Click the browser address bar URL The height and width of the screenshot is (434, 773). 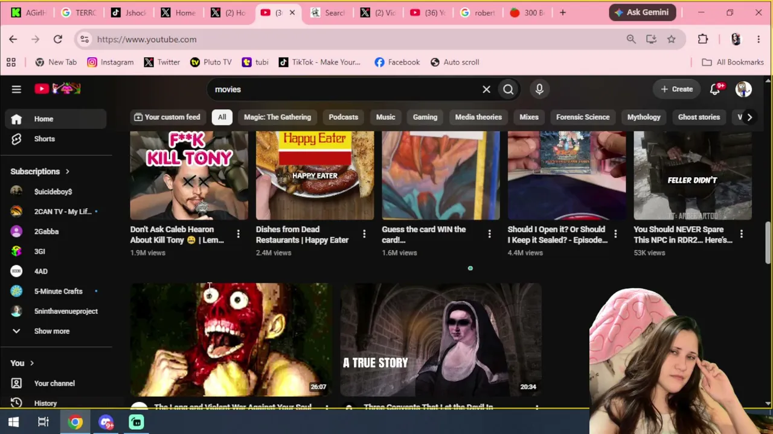tap(147, 39)
